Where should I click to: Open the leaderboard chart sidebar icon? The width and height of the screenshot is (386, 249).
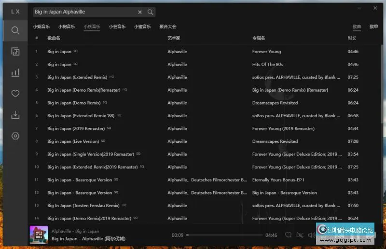[x=15, y=73]
